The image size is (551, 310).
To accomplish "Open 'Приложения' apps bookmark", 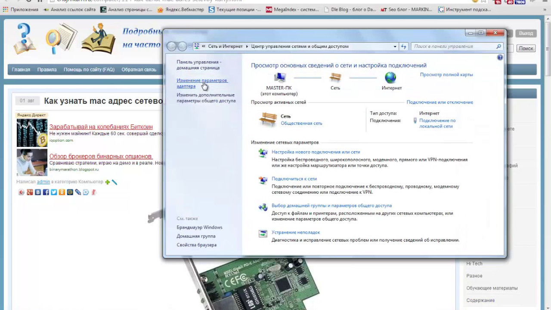I will [x=20, y=9].
